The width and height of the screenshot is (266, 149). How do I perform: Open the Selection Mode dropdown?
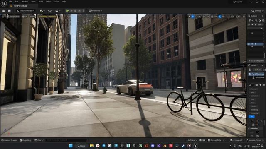point(25,11)
